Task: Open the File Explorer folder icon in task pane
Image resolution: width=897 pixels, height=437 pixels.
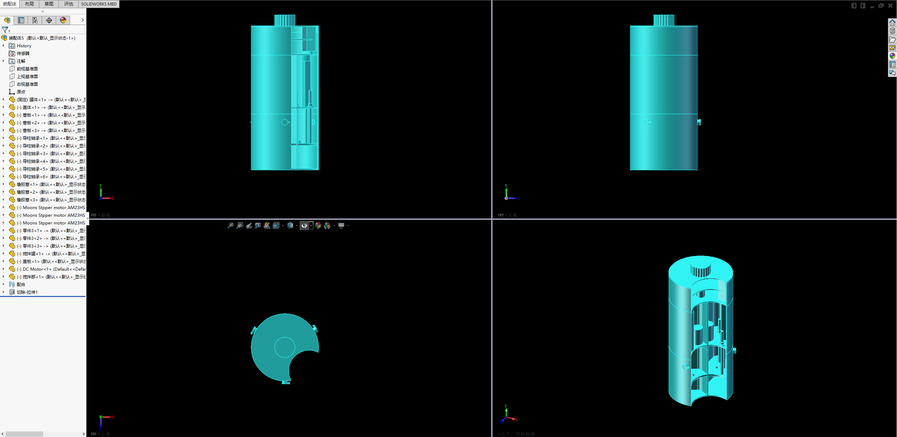Action: 892,39
